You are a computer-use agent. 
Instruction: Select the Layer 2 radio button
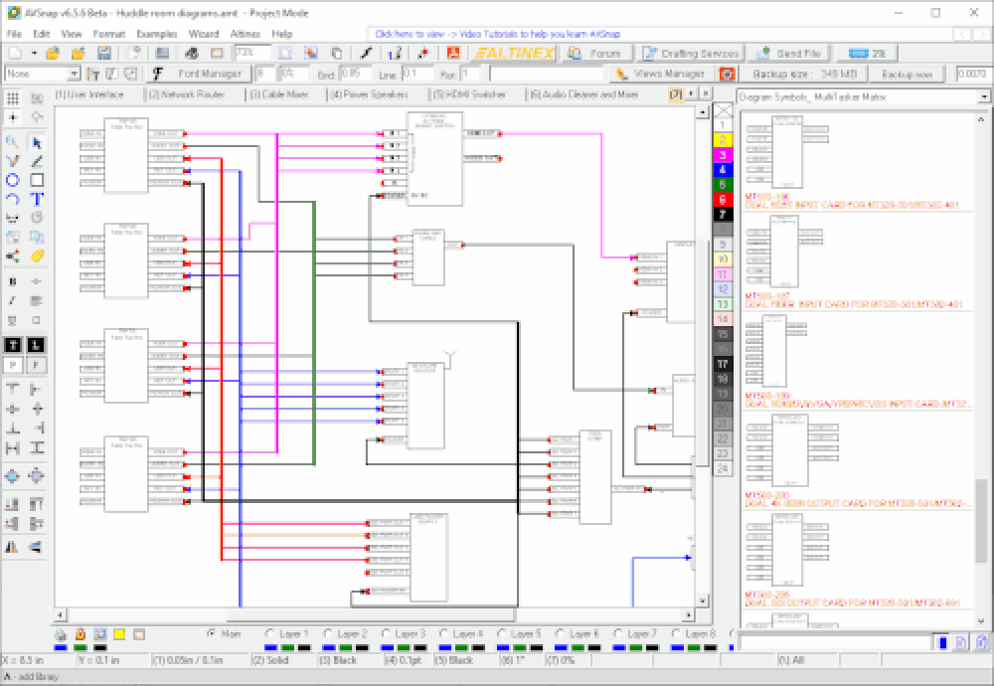pyautogui.click(x=328, y=632)
